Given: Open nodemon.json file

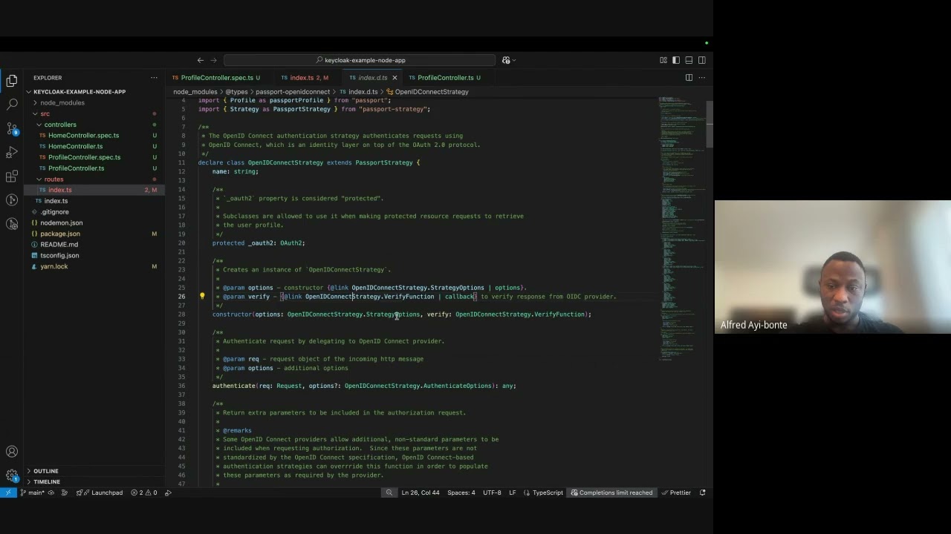Looking at the screenshot, I should pyautogui.click(x=61, y=223).
